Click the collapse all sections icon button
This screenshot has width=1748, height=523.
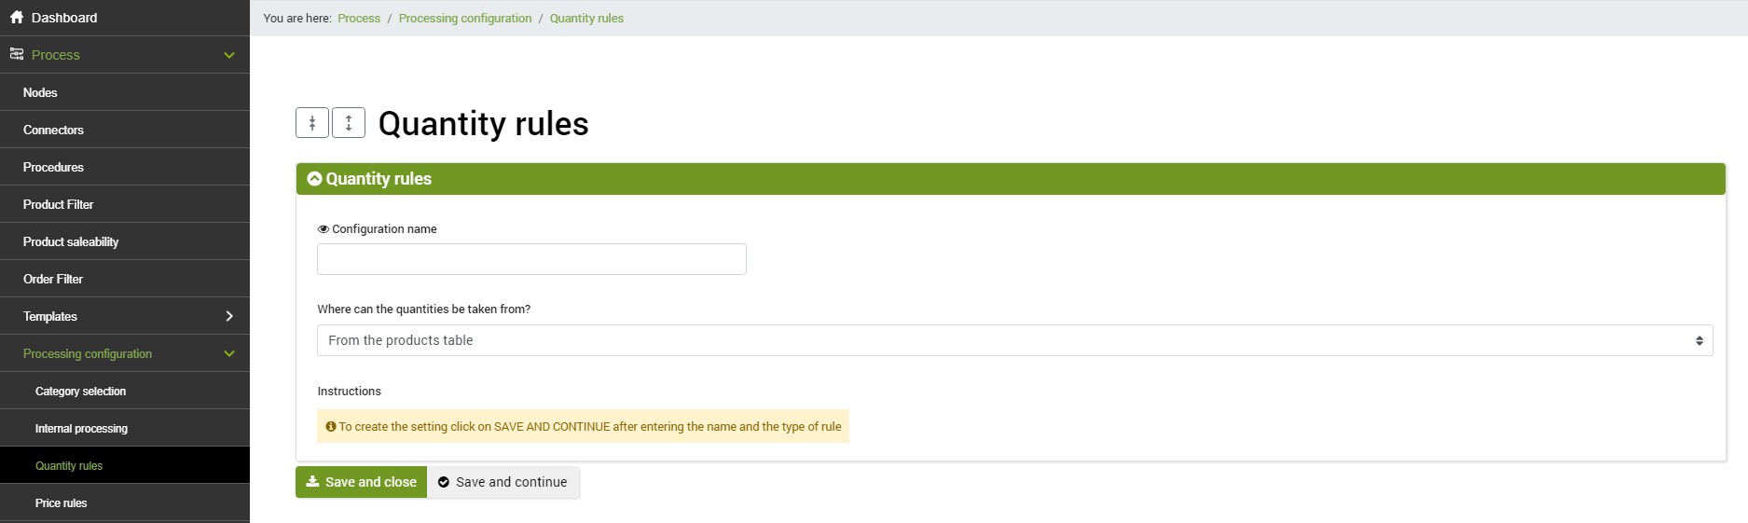point(312,123)
